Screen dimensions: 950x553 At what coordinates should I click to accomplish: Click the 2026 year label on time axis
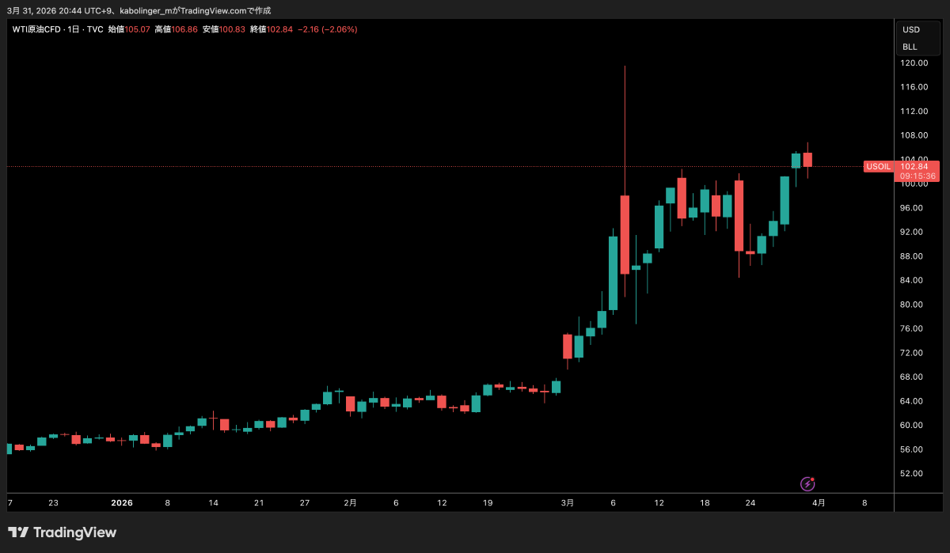122,502
